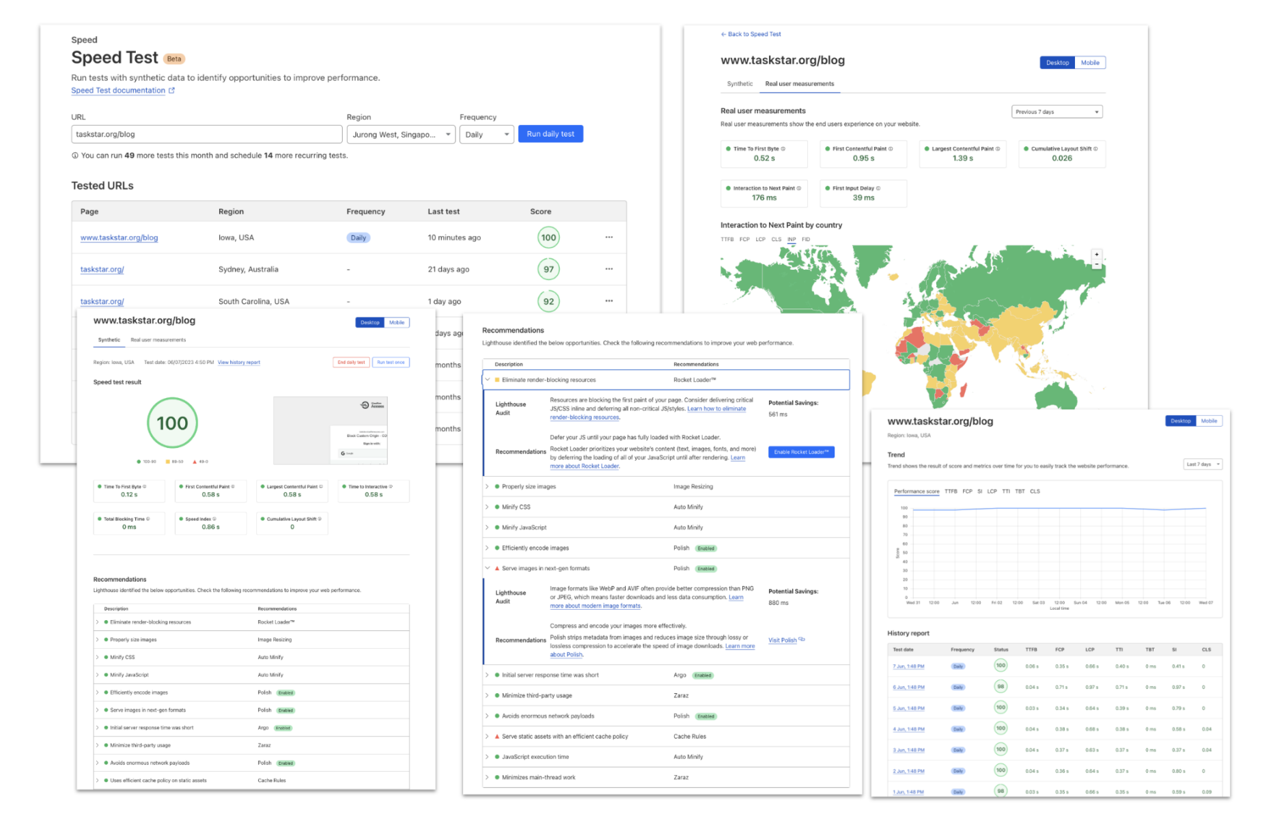Follow the Back to Speed Test link

click(x=751, y=34)
